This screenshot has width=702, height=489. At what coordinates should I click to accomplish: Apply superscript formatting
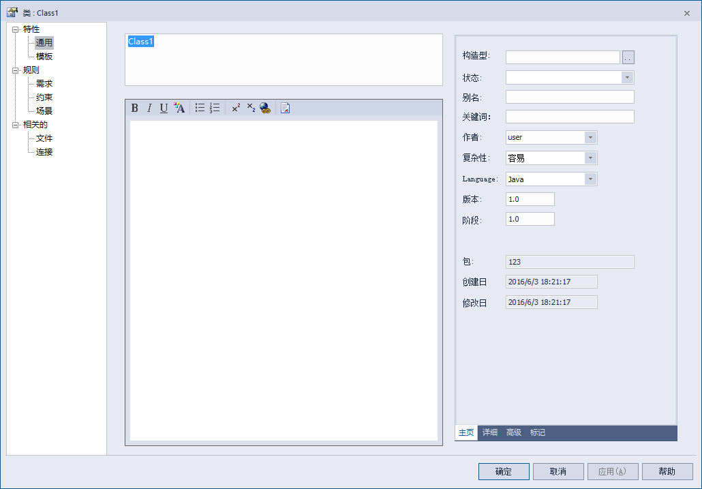click(236, 107)
